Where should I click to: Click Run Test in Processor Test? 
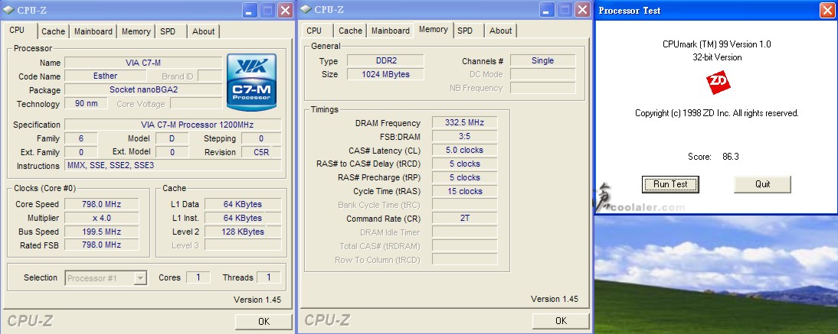[x=670, y=184]
